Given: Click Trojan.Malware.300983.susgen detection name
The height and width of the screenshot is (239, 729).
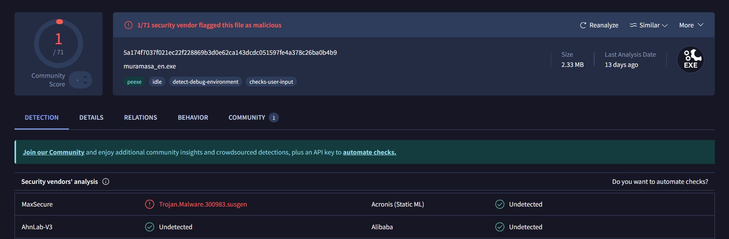Looking at the screenshot, I should [x=203, y=204].
